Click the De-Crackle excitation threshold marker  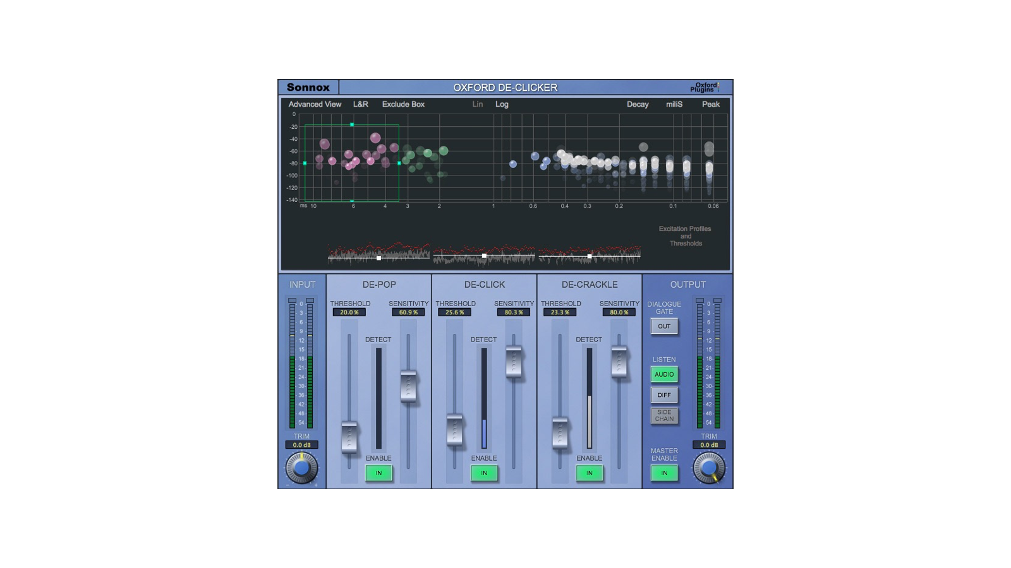click(x=590, y=256)
